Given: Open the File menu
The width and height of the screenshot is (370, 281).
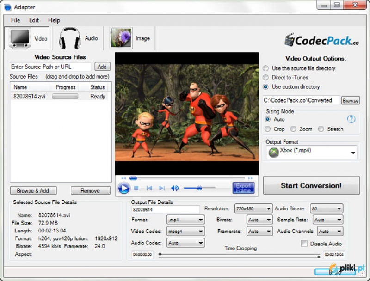Looking at the screenshot, I should [x=16, y=20].
